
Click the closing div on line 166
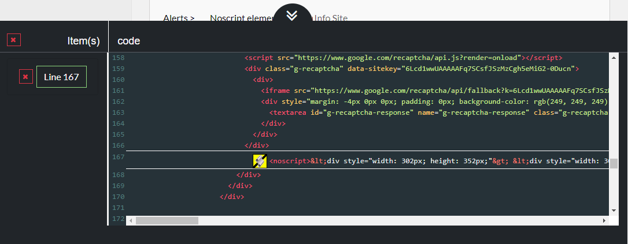(257, 145)
